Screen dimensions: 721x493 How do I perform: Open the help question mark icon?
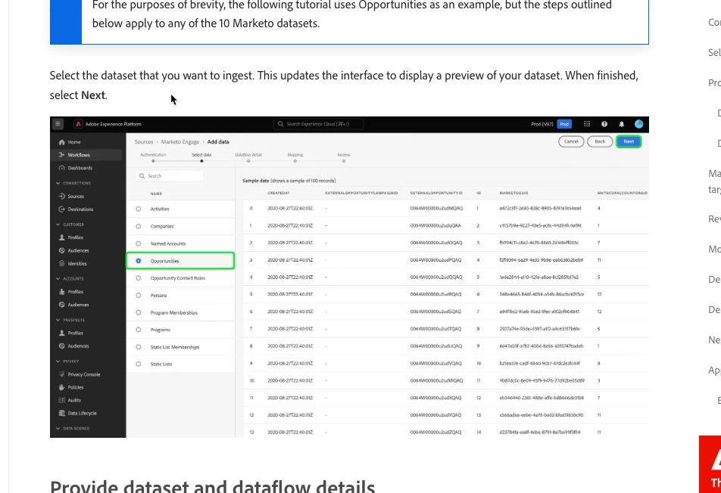(604, 124)
